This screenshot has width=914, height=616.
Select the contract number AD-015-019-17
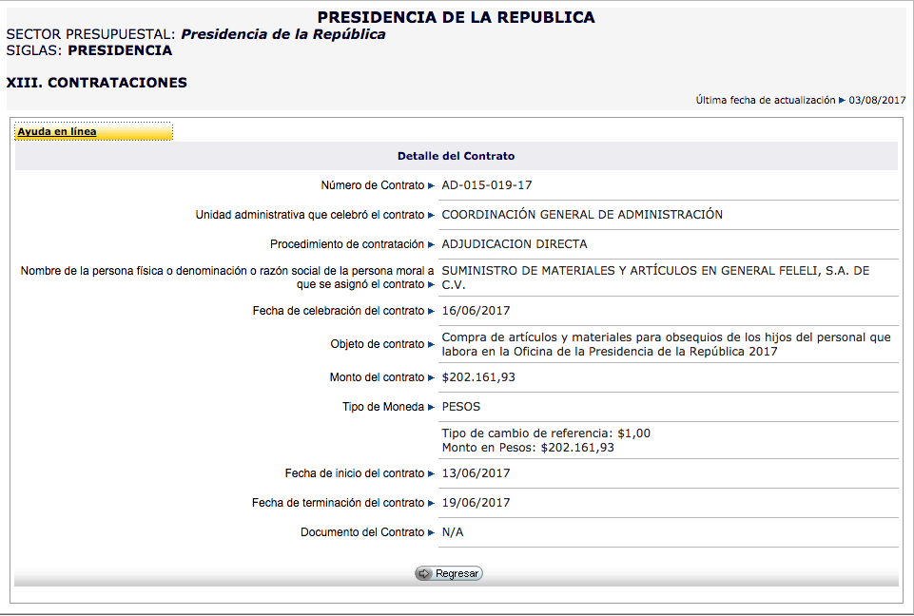pyautogui.click(x=487, y=185)
